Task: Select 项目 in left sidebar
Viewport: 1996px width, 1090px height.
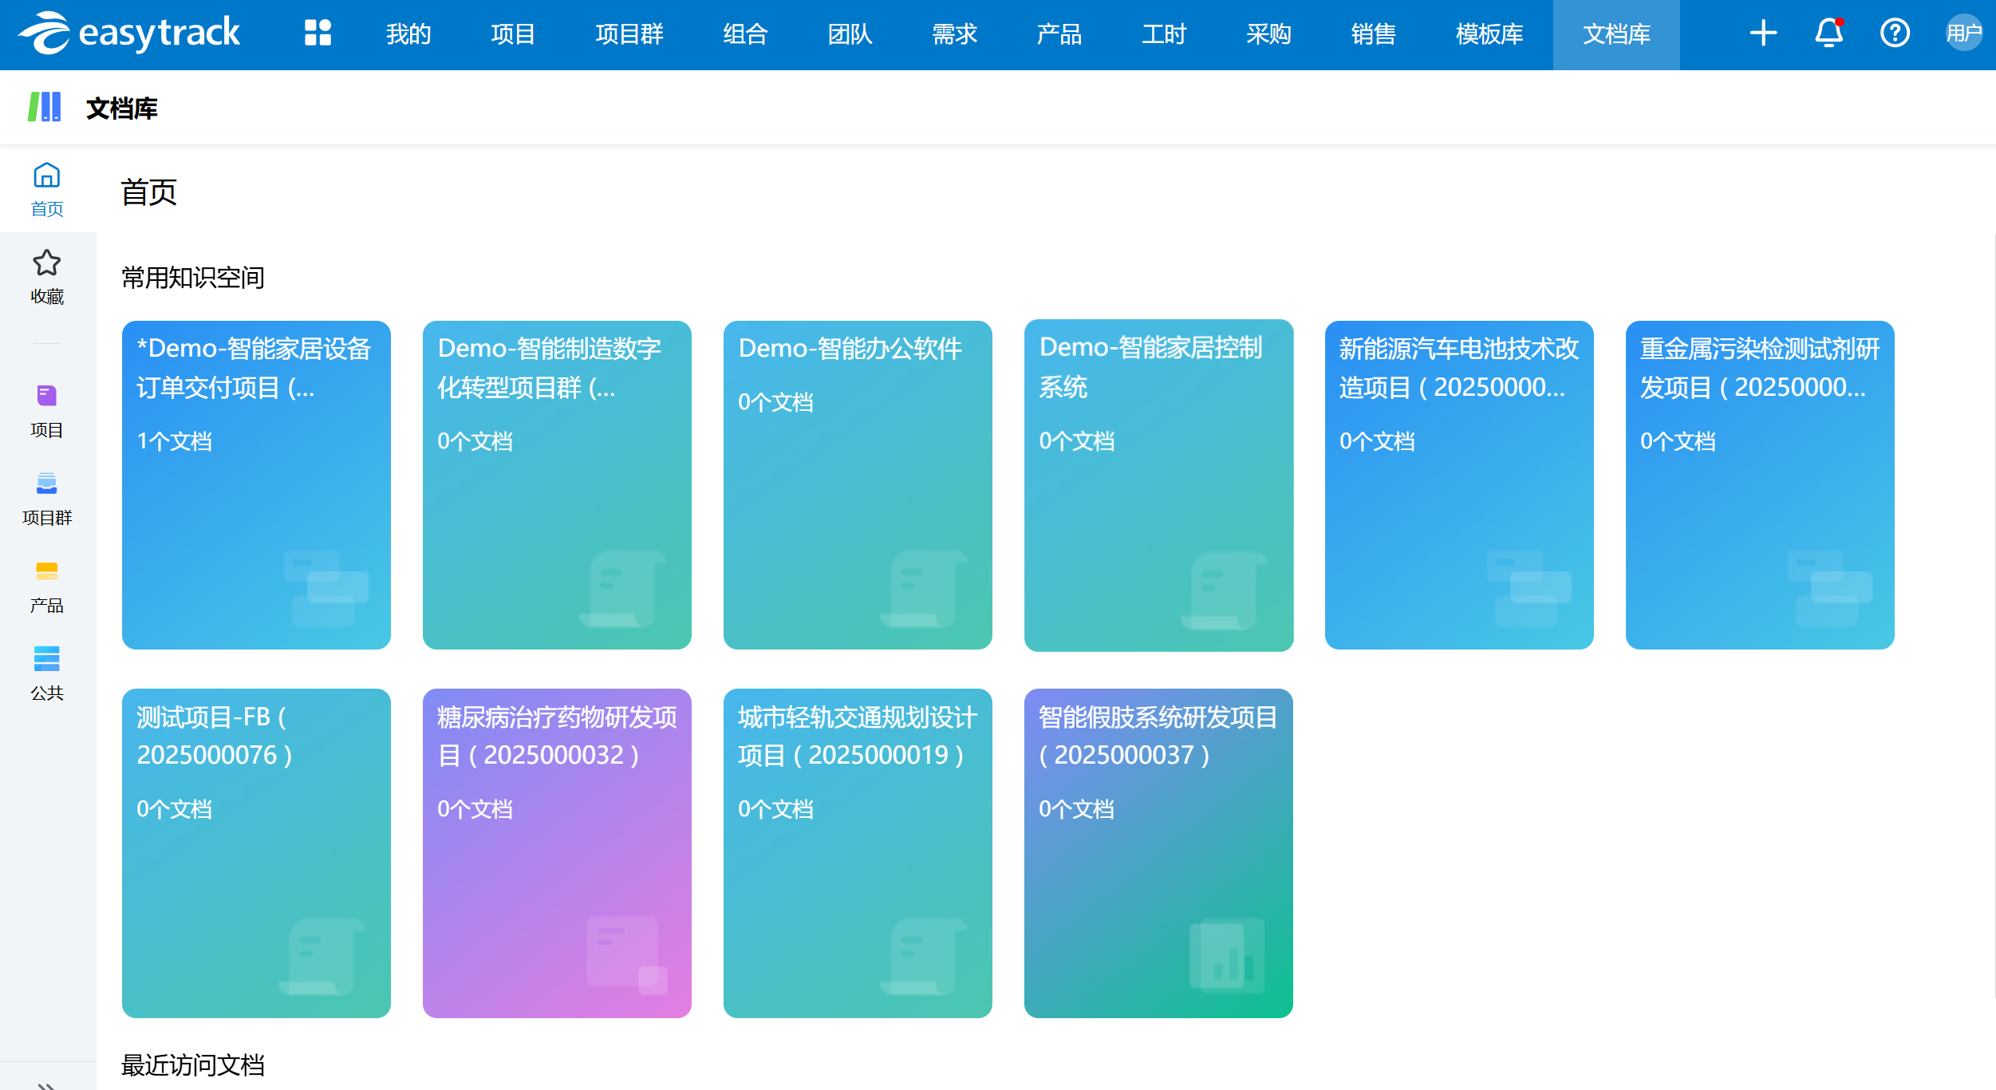Action: [x=47, y=411]
